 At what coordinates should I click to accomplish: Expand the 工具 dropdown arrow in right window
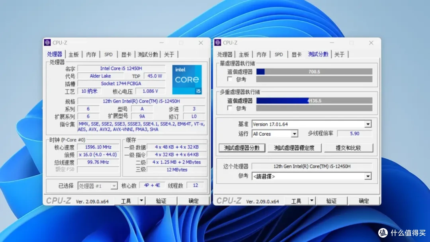[312, 201]
